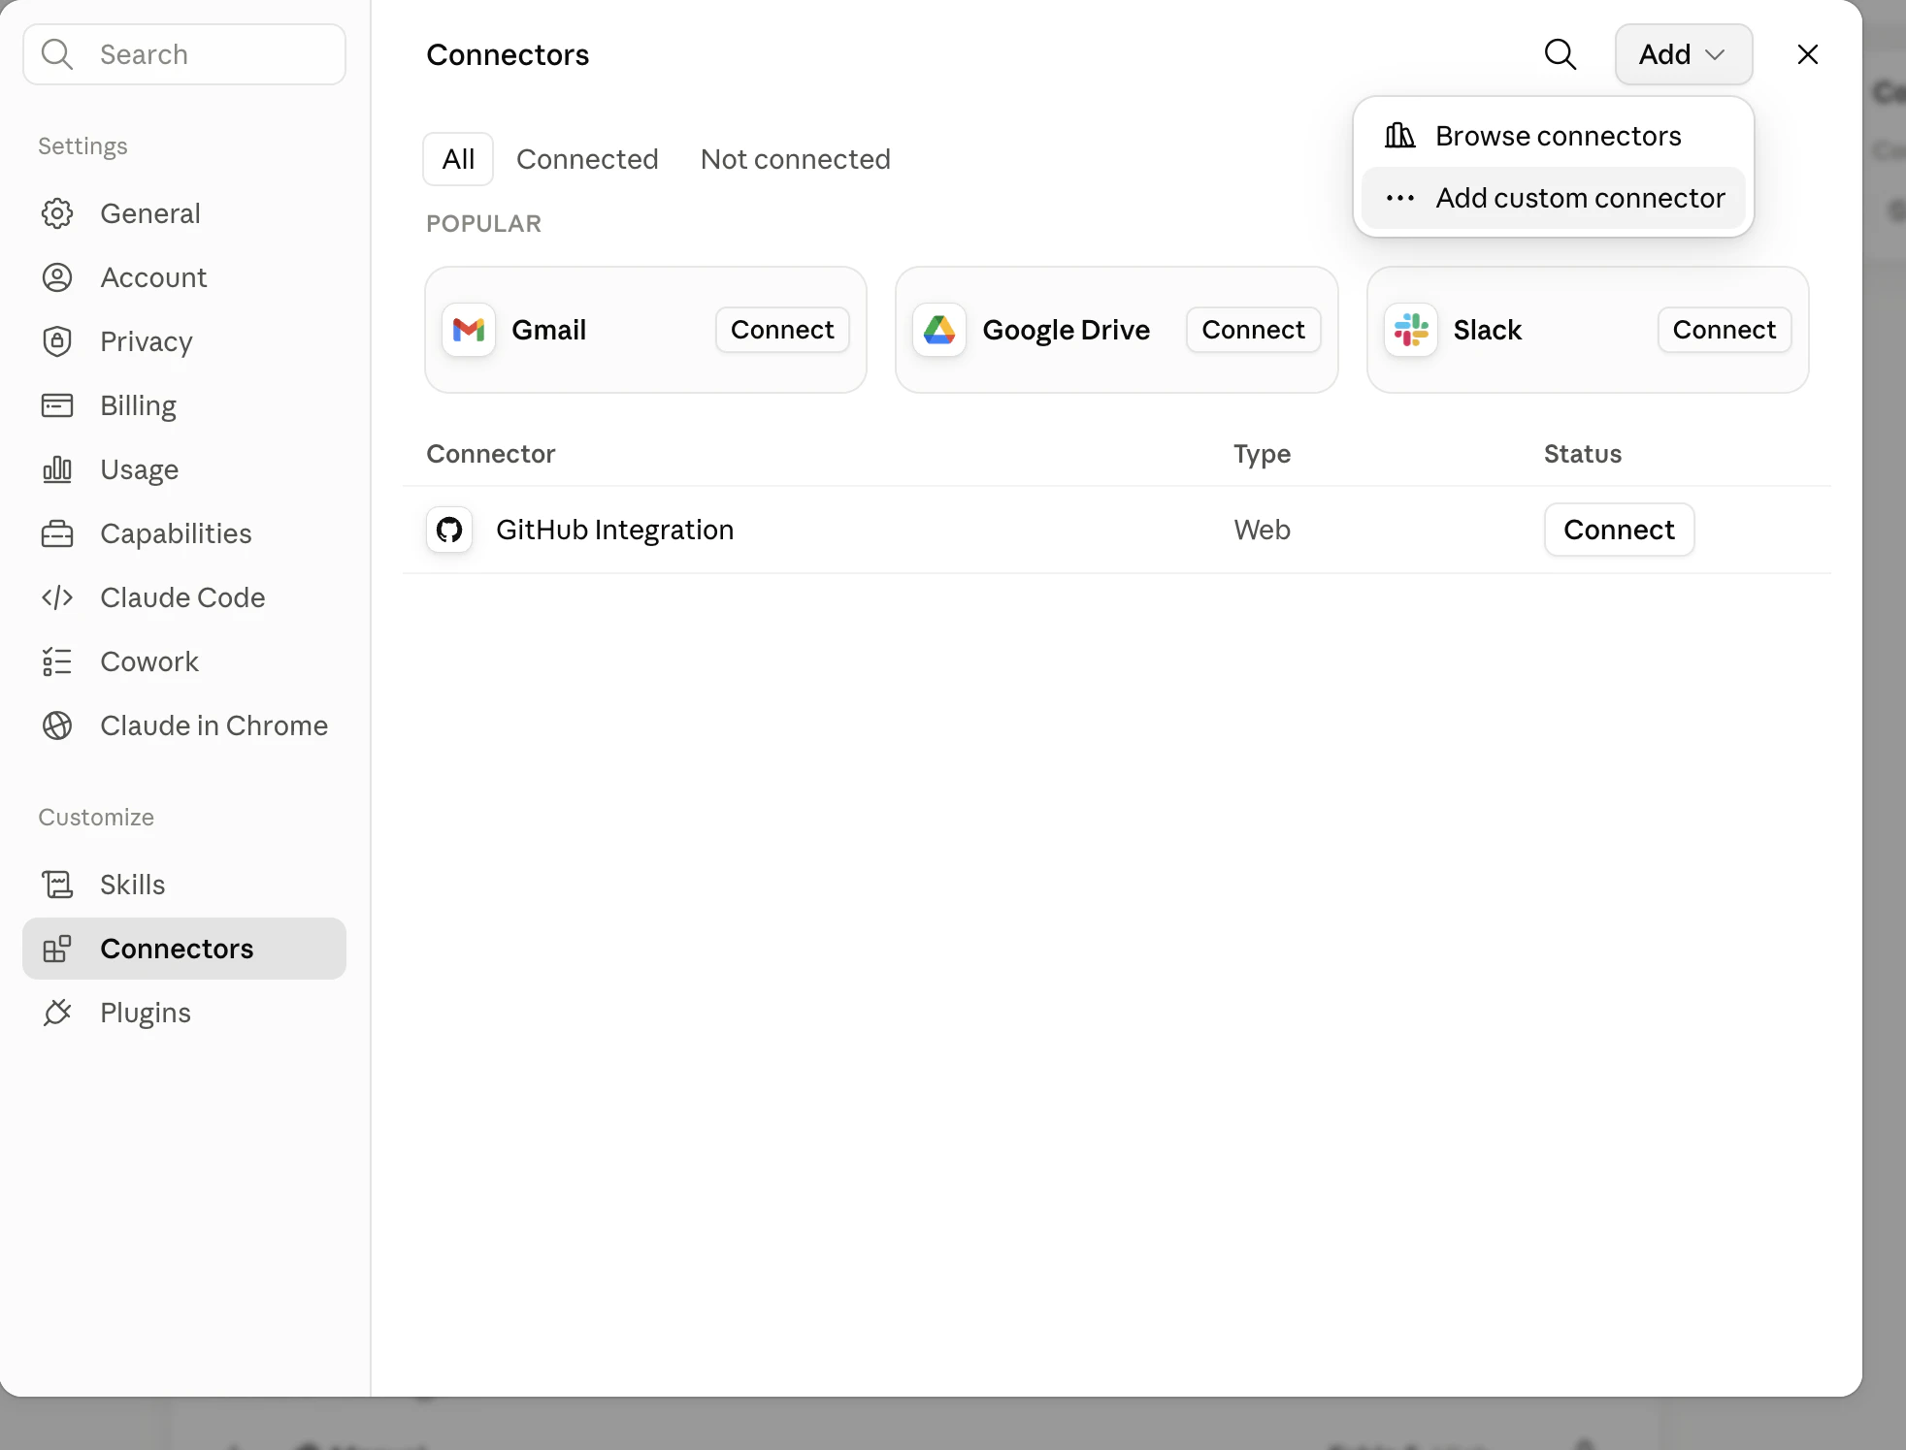This screenshot has width=1906, height=1450.
Task: Open the Add dropdown button
Action: pos(1684,54)
